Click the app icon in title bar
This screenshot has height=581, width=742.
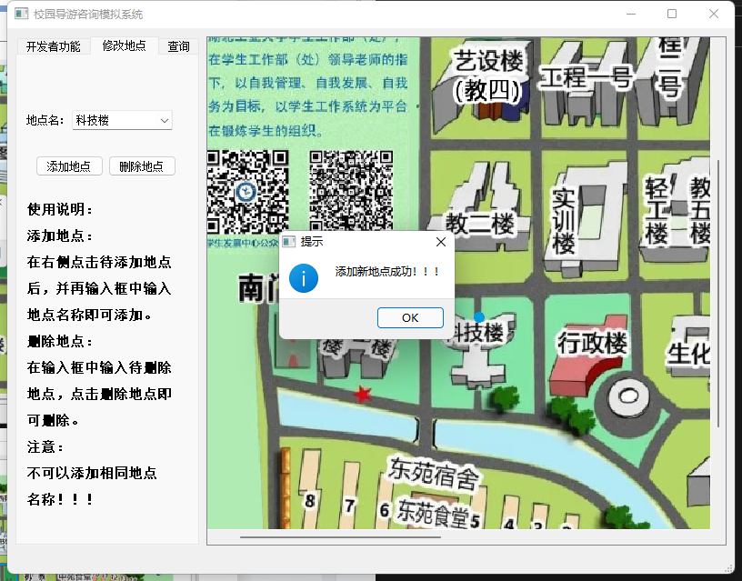point(21,14)
